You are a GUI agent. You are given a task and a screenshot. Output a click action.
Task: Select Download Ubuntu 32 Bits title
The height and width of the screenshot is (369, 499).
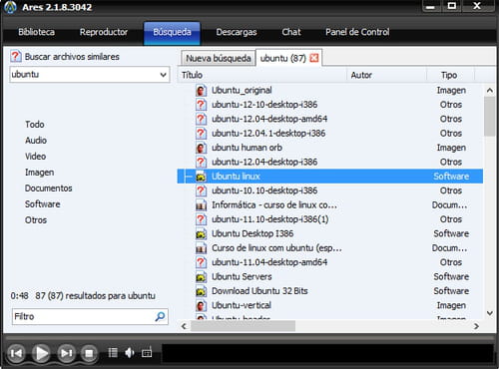[x=259, y=291]
